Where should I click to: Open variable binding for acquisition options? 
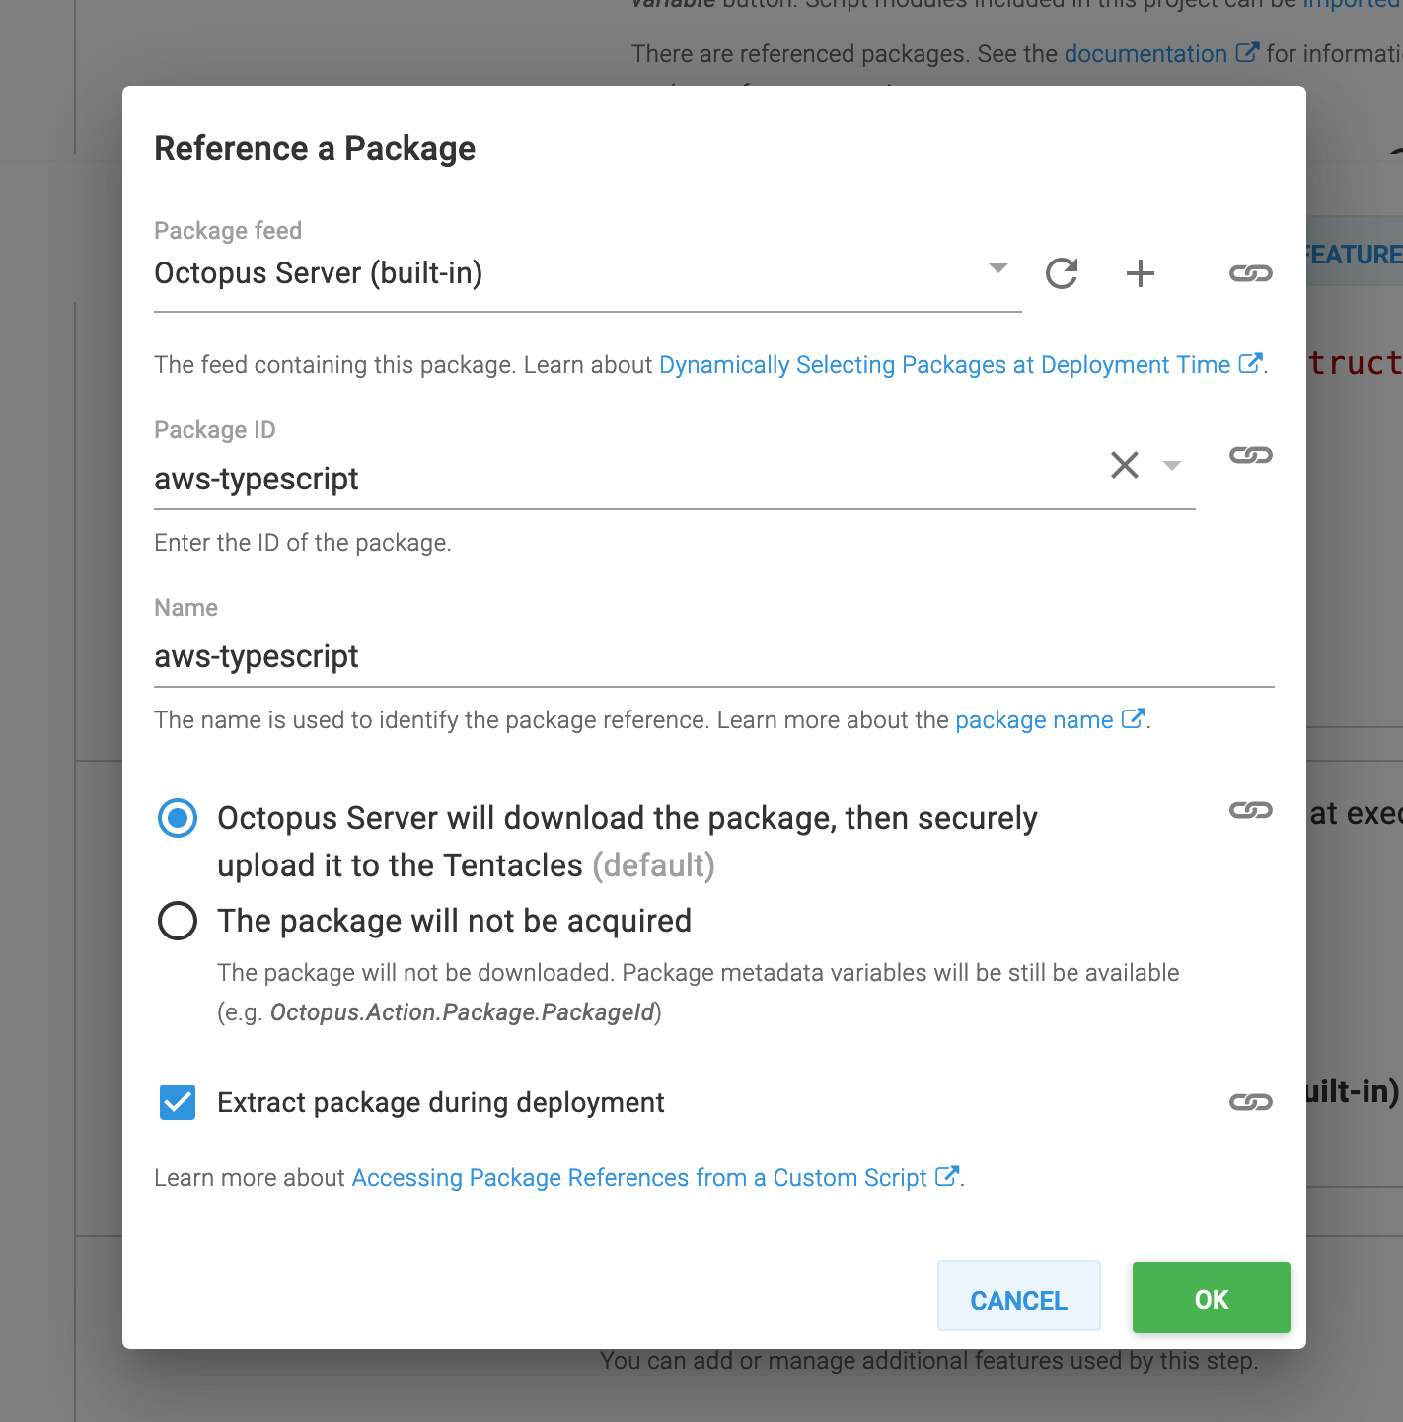pyautogui.click(x=1250, y=811)
